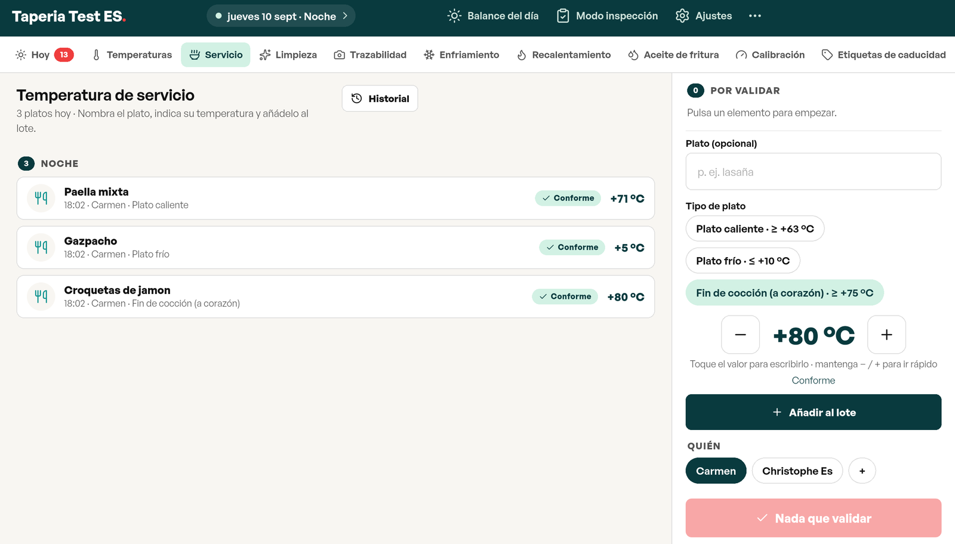Image resolution: width=955 pixels, height=544 pixels.
Task: Click the Croquetas de jamon utensils icon
Action: pyautogui.click(x=41, y=296)
